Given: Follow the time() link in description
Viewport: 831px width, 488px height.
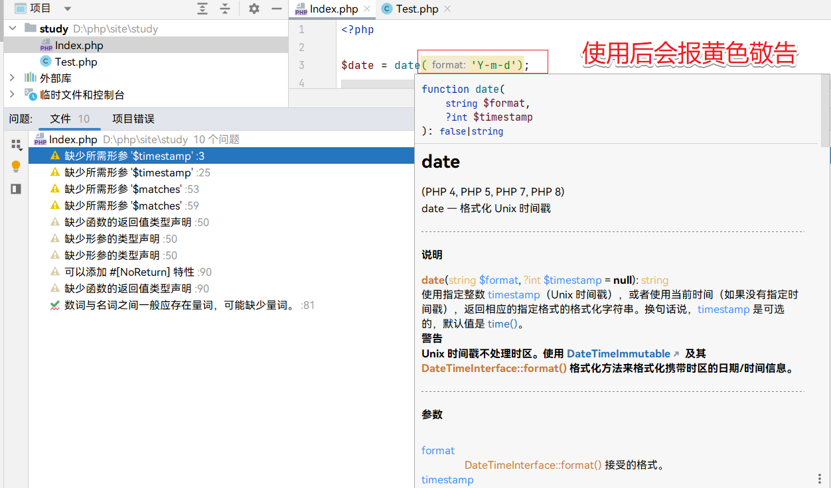Looking at the screenshot, I should (502, 324).
